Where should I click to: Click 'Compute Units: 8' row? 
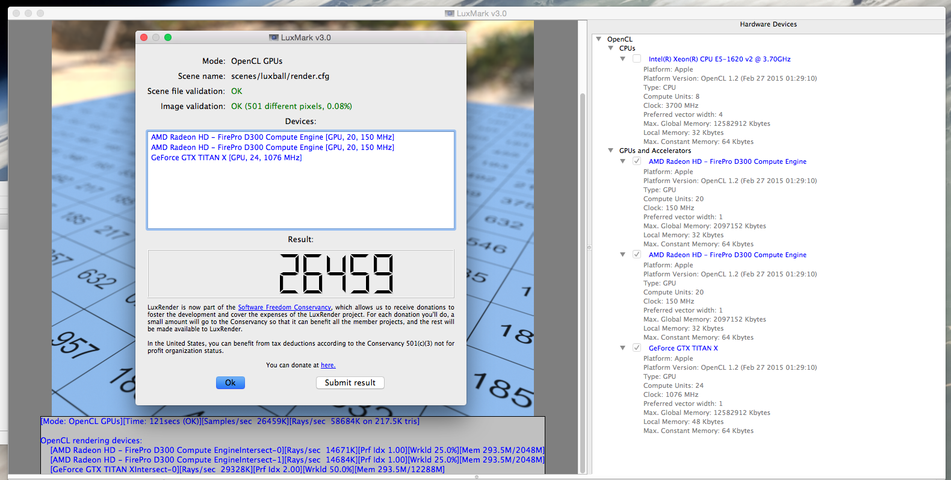coord(671,96)
